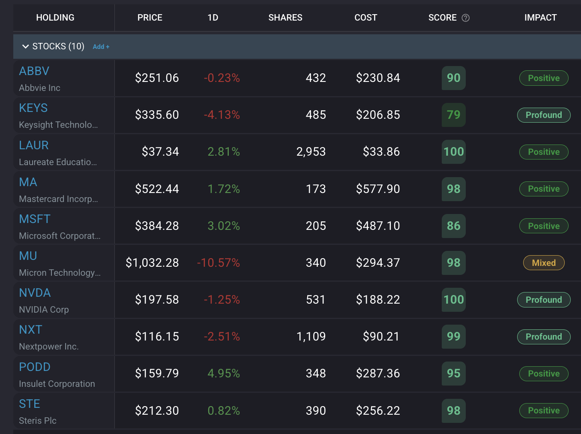
Task: Click the Add + link beside Stocks
Action: (x=101, y=47)
